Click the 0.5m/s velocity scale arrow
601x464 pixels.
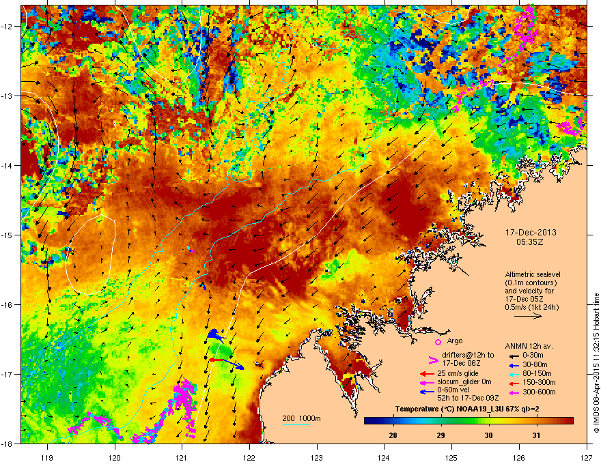(x=528, y=316)
